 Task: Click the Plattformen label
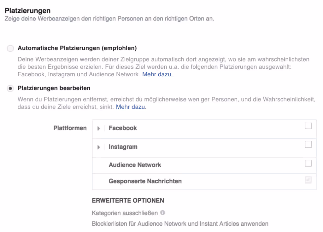tap(70, 128)
